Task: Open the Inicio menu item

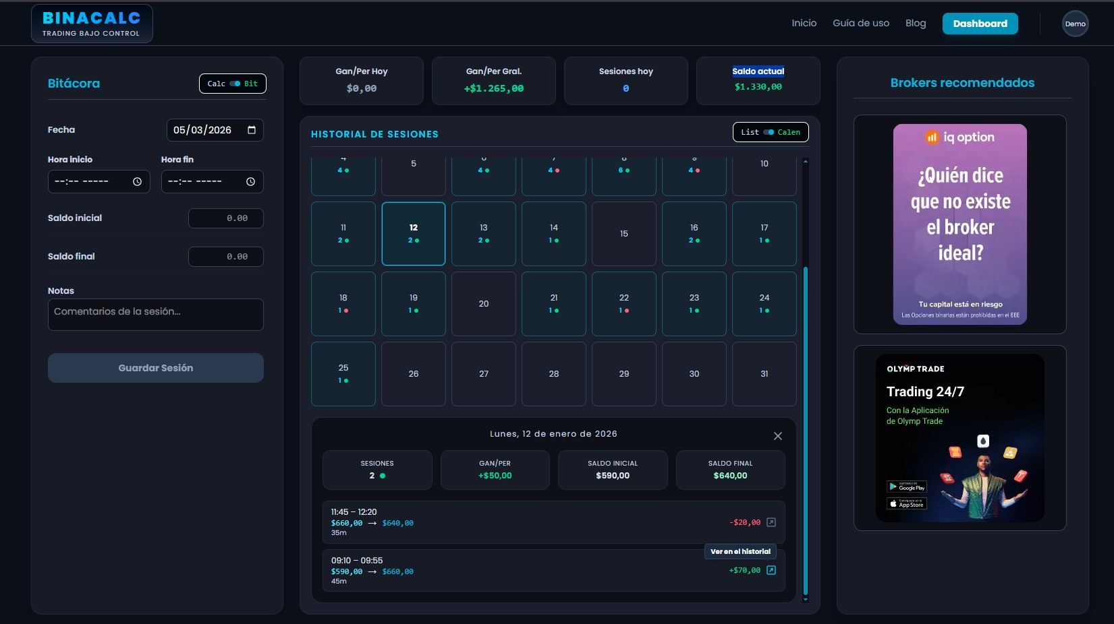Action: pos(804,23)
